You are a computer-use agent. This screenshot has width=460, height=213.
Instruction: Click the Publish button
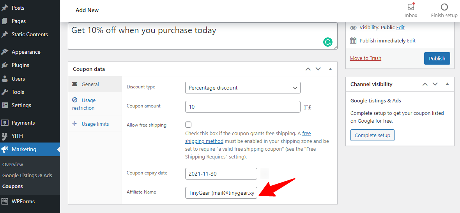437,58
